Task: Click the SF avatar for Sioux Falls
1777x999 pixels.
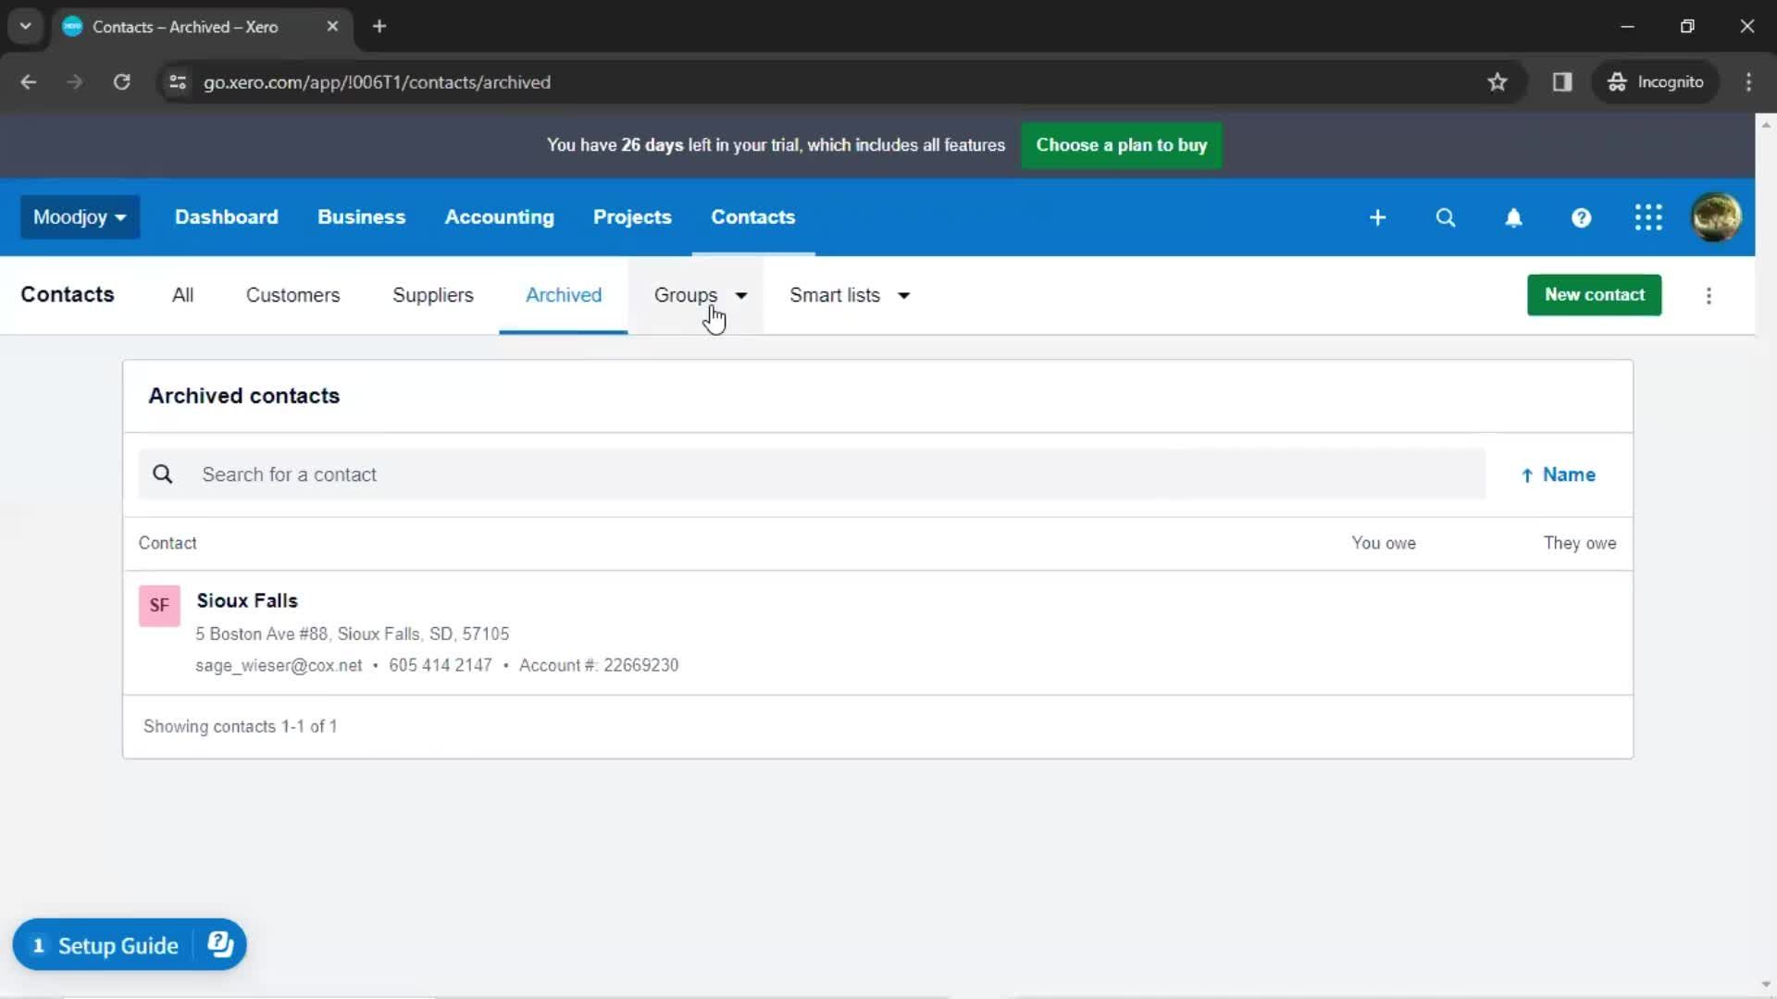Action: coord(159,606)
